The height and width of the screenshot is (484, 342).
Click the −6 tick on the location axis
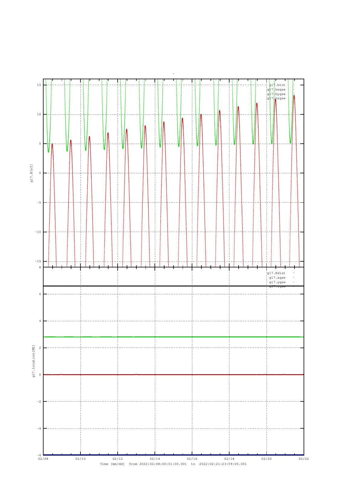39,455
